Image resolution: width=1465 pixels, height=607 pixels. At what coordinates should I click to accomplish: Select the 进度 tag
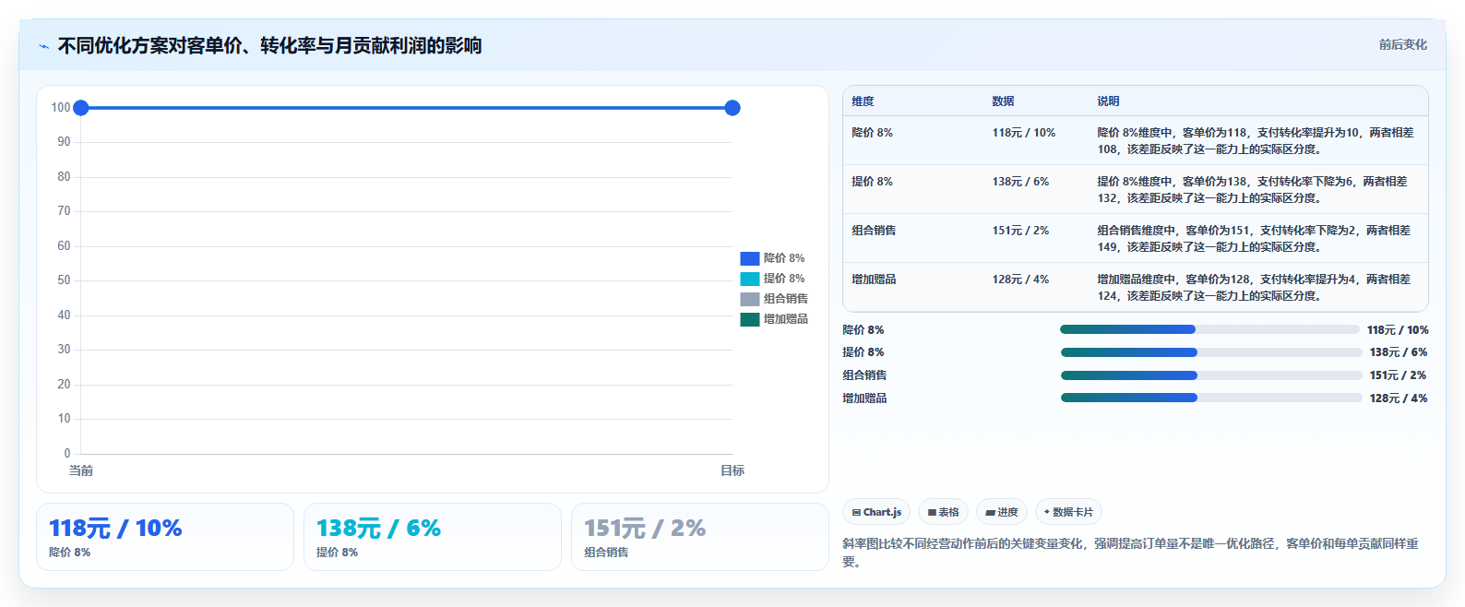pos(1002,512)
